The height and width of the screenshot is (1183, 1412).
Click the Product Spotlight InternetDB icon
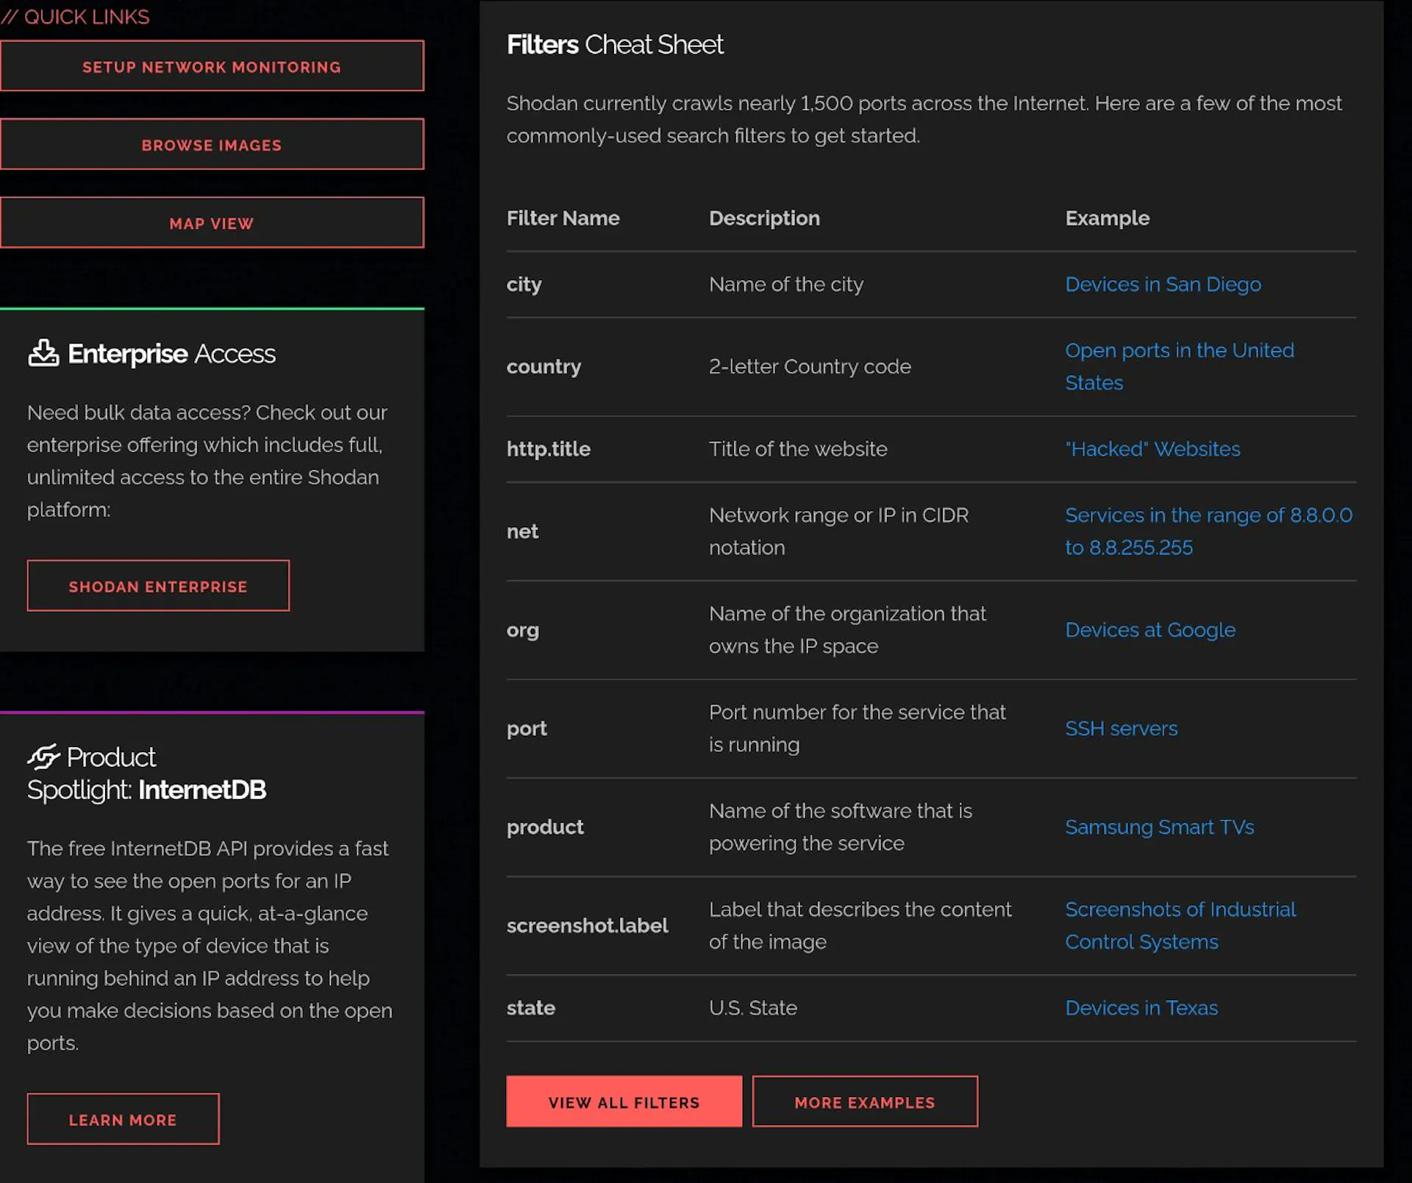[43, 756]
